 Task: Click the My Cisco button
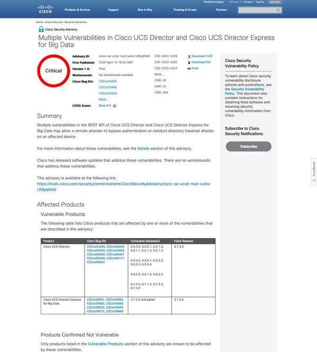[275, 2]
